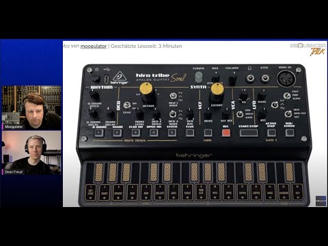Tap step key 1 Key Sync
Screen dimensions: 328x246
pos(91,193)
